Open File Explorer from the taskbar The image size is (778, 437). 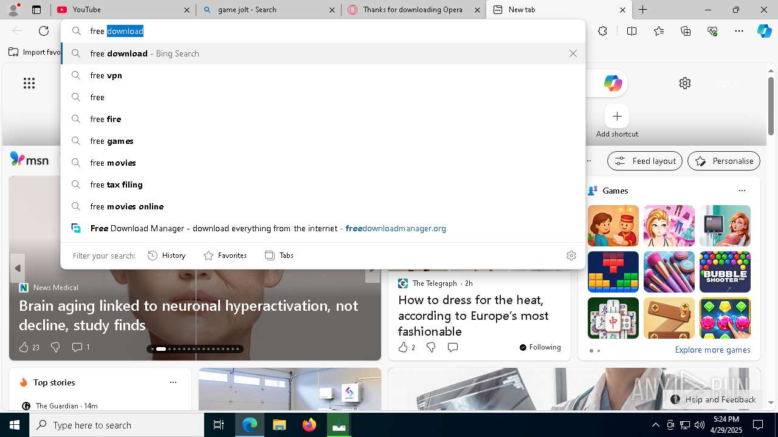tap(279, 425)
